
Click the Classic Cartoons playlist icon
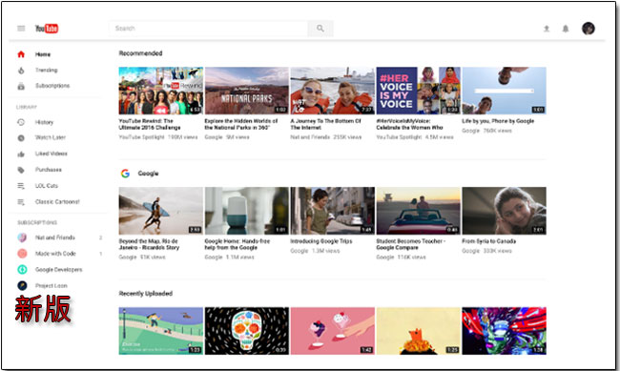[21, 202]
